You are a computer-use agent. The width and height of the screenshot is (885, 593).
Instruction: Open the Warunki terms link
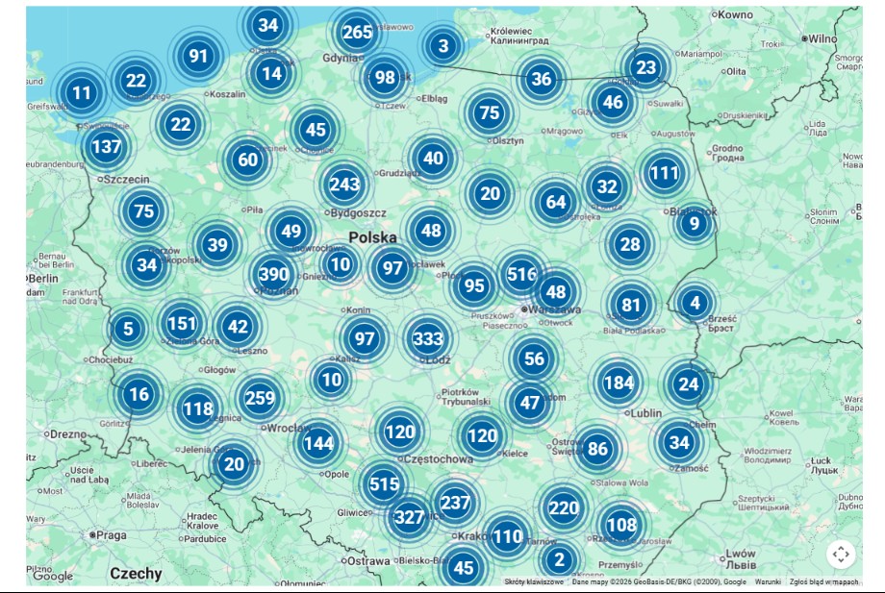[768, 581]
